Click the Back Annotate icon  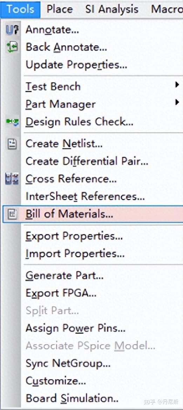[x=12, y=47]
